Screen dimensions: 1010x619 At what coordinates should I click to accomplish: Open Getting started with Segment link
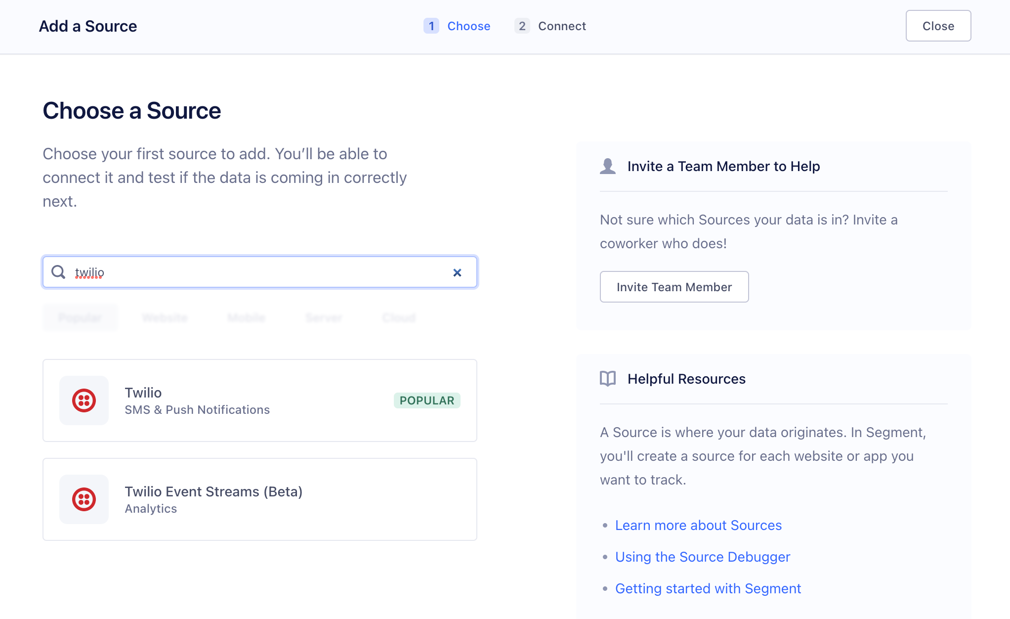coord(708,588)
